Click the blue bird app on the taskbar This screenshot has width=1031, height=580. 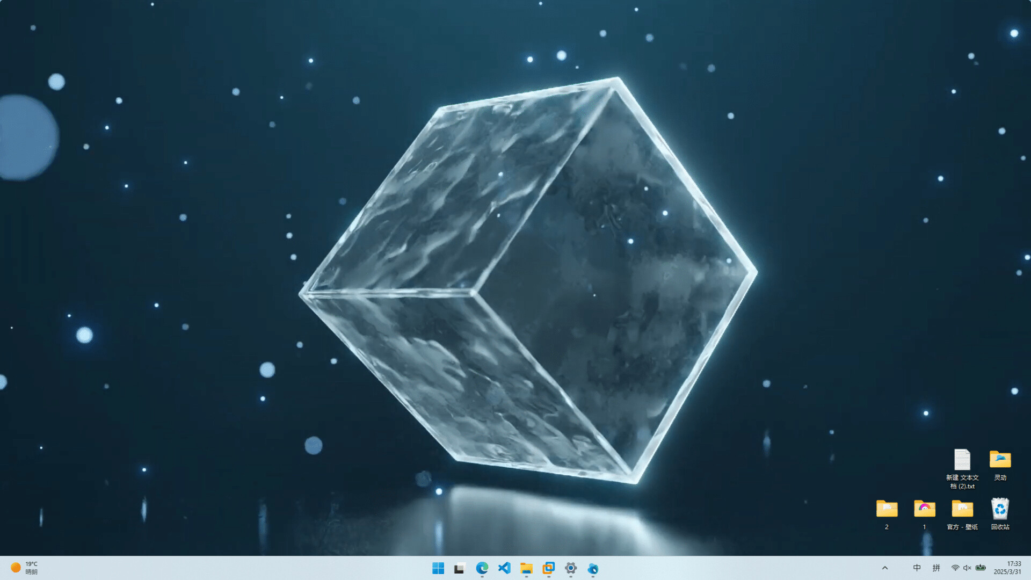(593, 568)
